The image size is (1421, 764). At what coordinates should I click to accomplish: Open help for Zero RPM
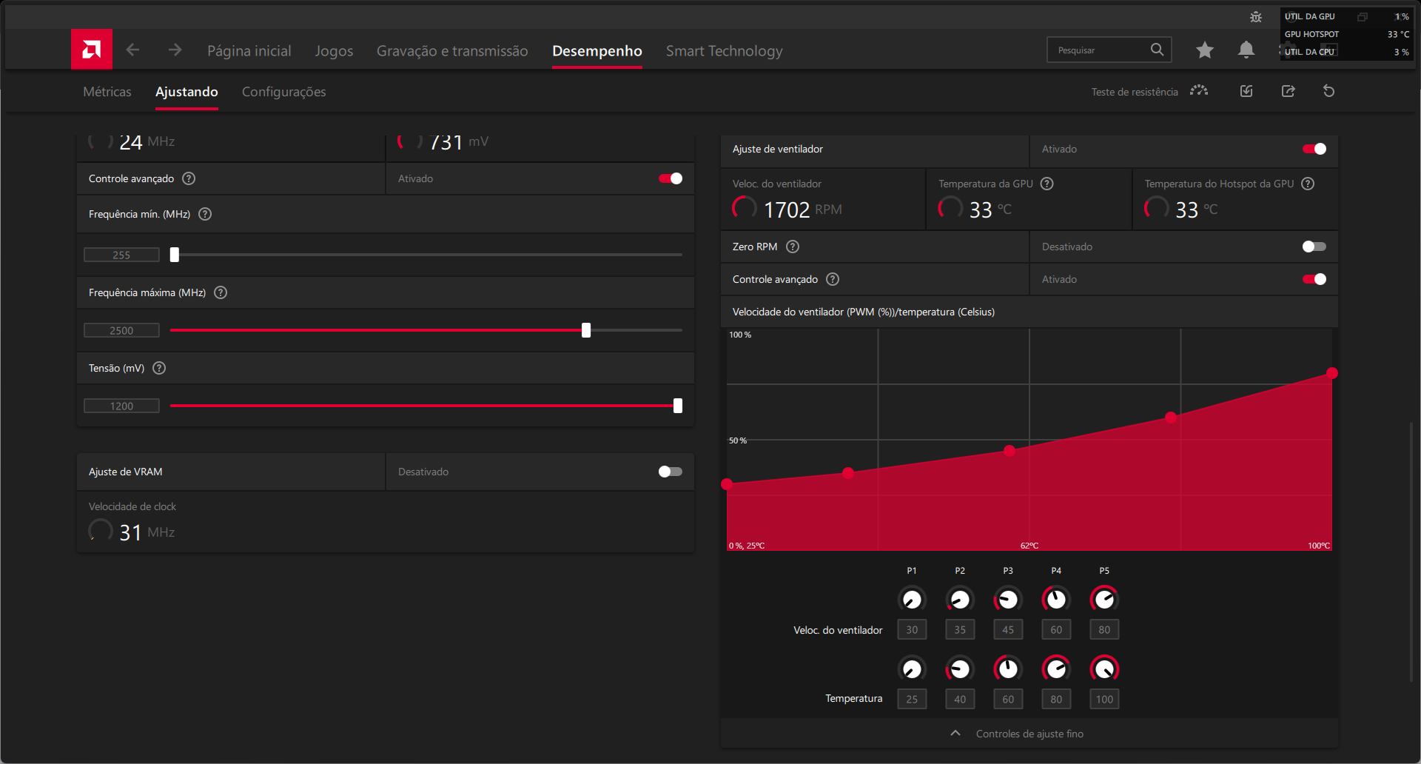(x=793, y=247)
